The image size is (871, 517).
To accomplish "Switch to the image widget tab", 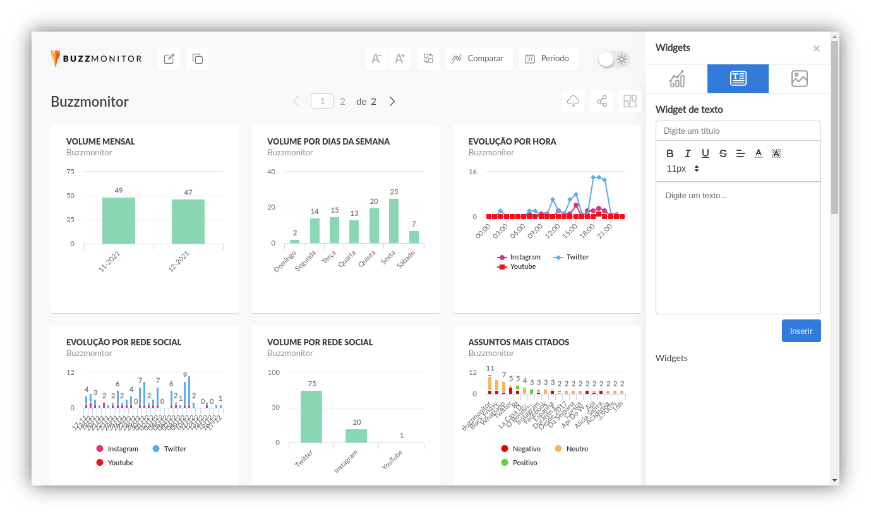I will click(799, 79).
